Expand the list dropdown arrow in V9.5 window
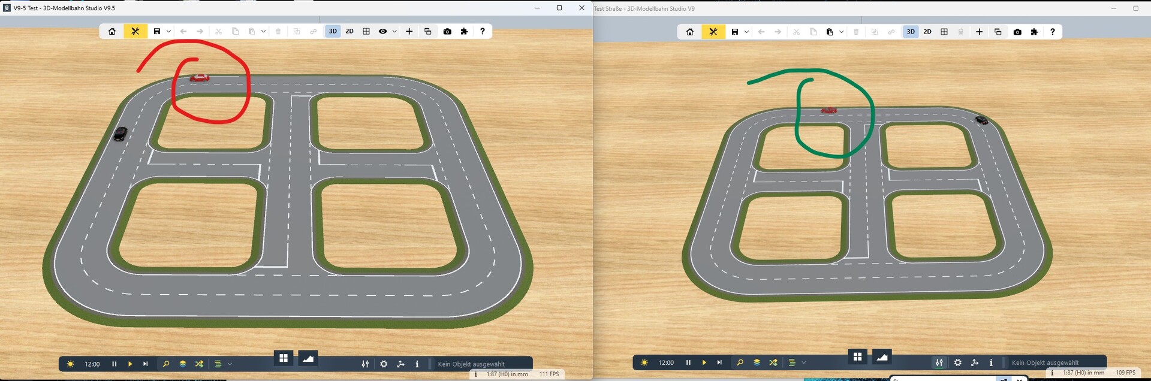This screenshot has width=1151, height=381. pos(230,364)
